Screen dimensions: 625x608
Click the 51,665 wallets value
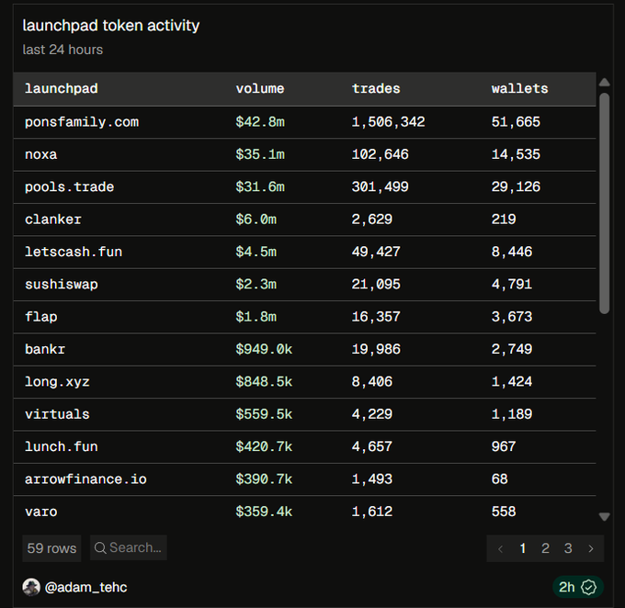coord(516,122)
